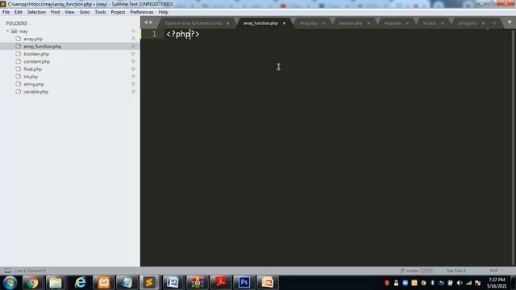
Task: Switch to the int.php tab
Action: pyautogui.click(x=429, y=23)
